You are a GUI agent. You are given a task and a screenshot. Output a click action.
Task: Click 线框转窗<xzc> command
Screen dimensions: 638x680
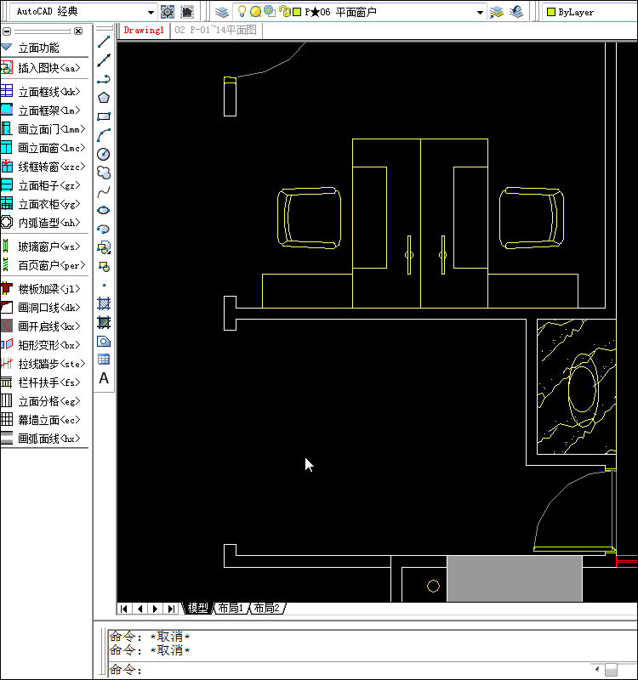click(44, 166)
